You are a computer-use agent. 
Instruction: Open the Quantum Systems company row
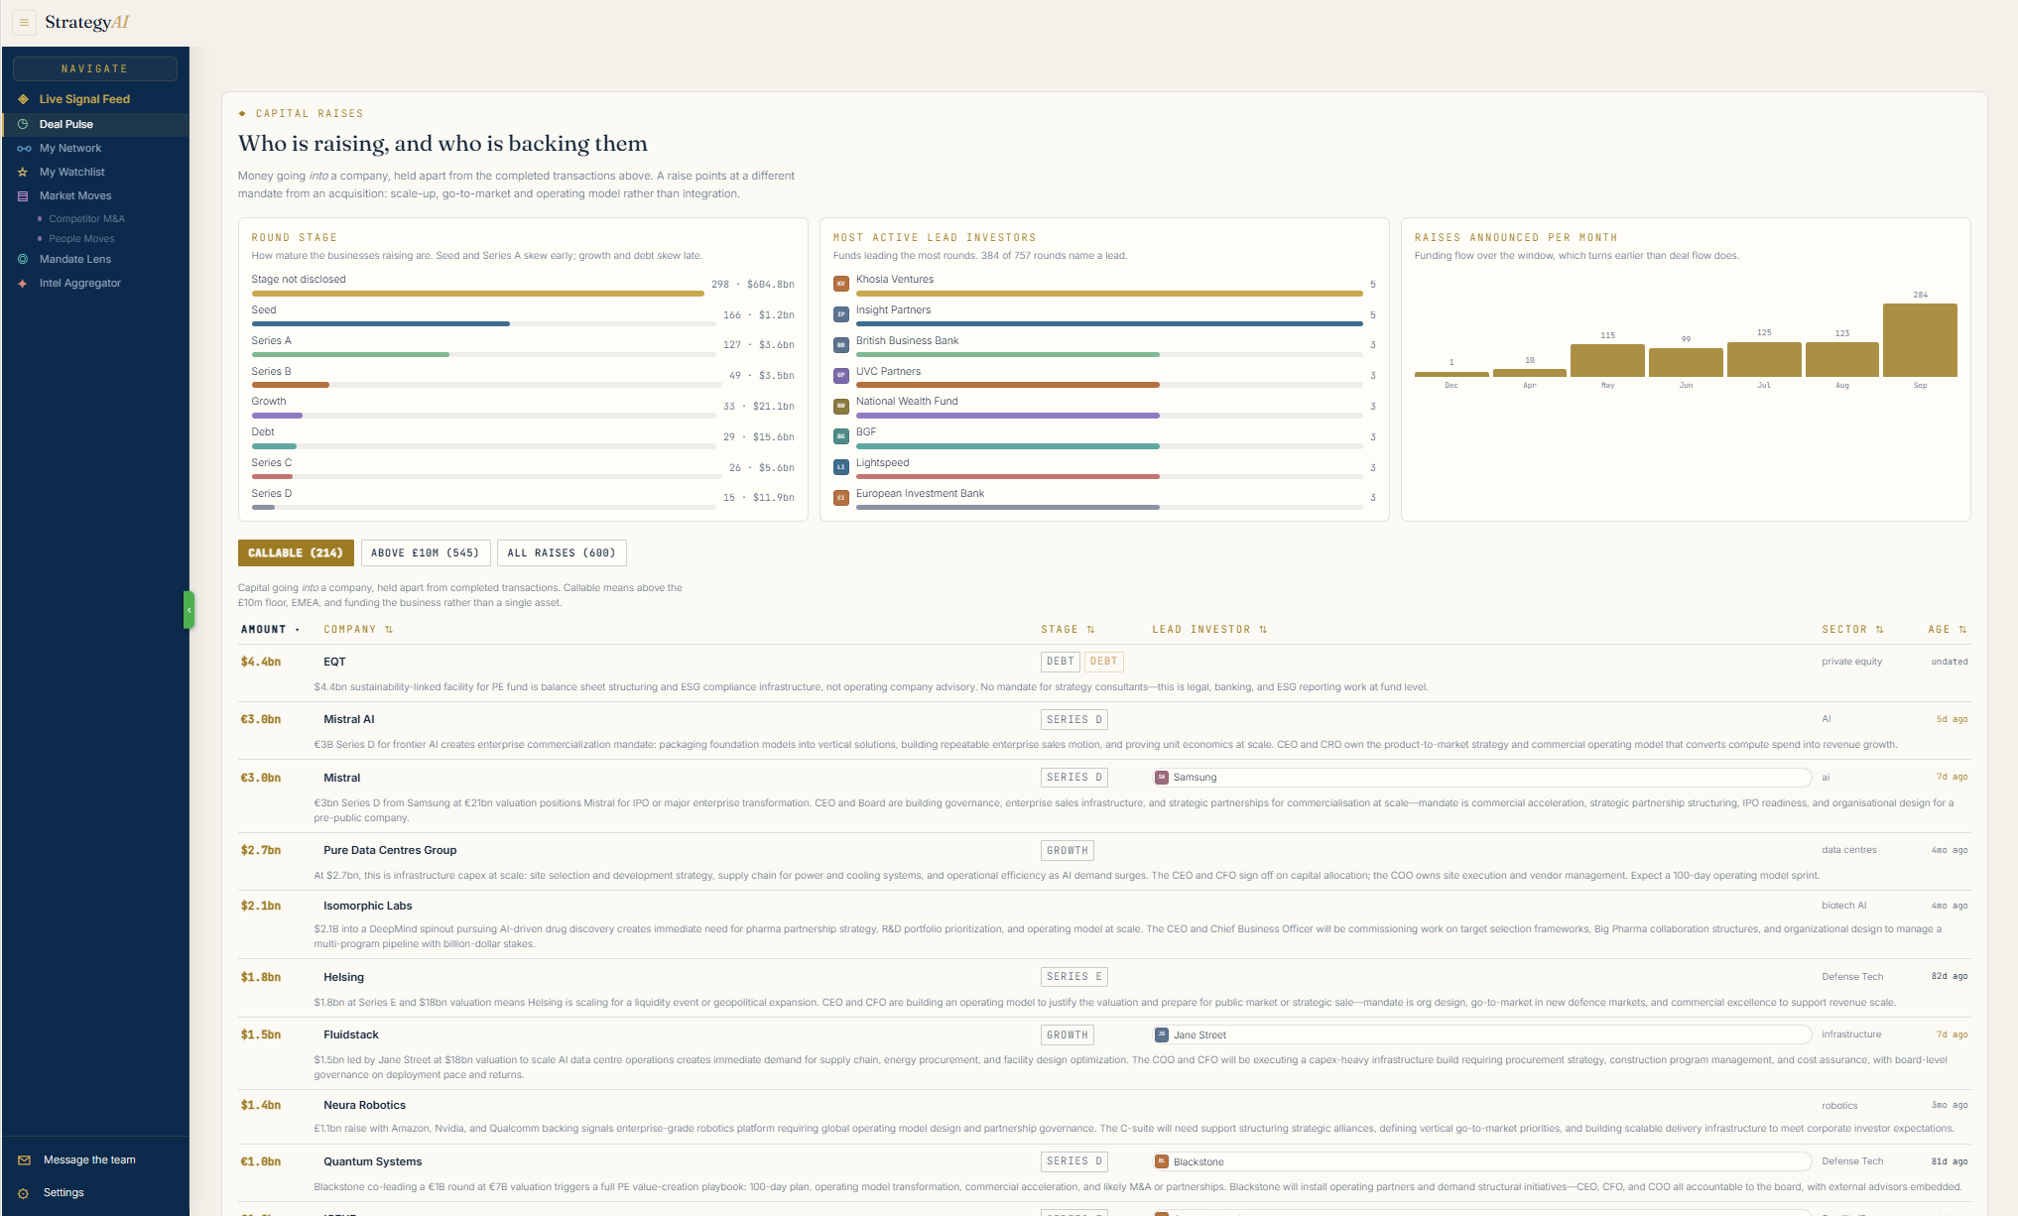click(x=1104, y=1173)
